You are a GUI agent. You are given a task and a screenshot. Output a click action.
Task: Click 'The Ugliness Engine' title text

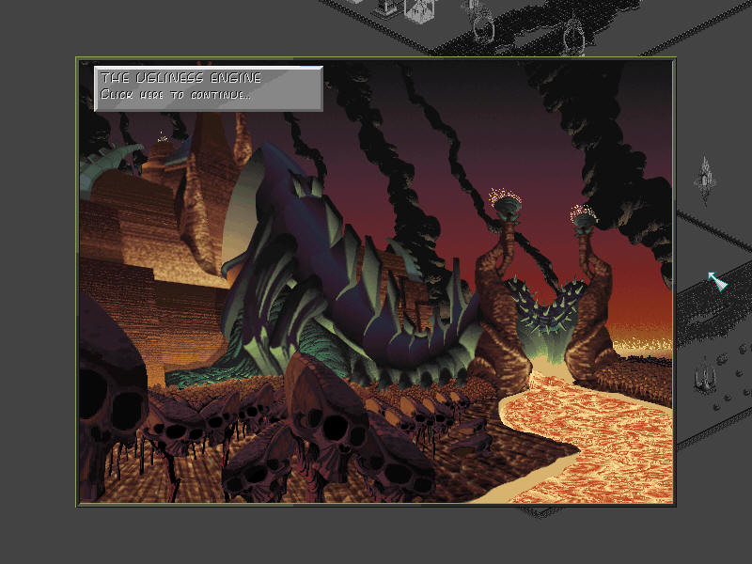click(180, 78)
